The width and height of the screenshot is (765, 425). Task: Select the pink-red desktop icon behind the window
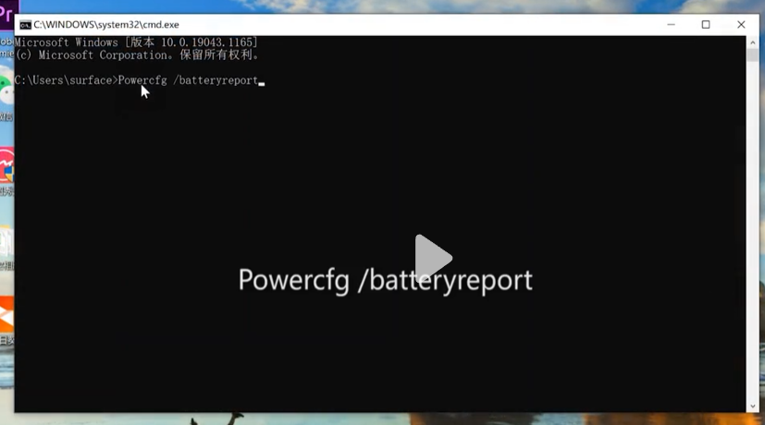click(x=6, y=166)
